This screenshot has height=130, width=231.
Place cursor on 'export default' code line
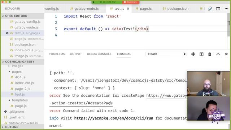point(106,29)
